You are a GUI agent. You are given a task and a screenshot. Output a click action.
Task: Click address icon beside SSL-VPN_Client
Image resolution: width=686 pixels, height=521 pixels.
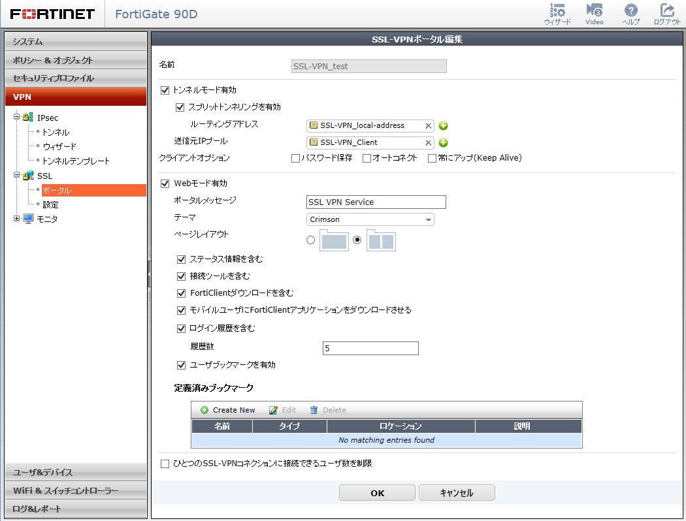coord(313,142)
